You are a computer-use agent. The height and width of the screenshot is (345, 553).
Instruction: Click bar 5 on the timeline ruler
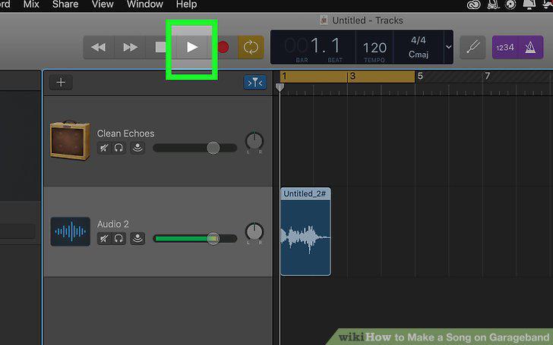pyautogui.click(x=420, y=76)
